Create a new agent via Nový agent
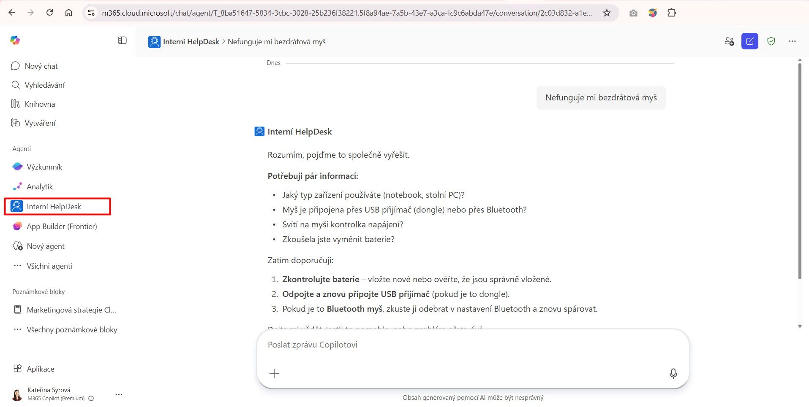This screenshot has height=407, width=809. coord(45,246)
